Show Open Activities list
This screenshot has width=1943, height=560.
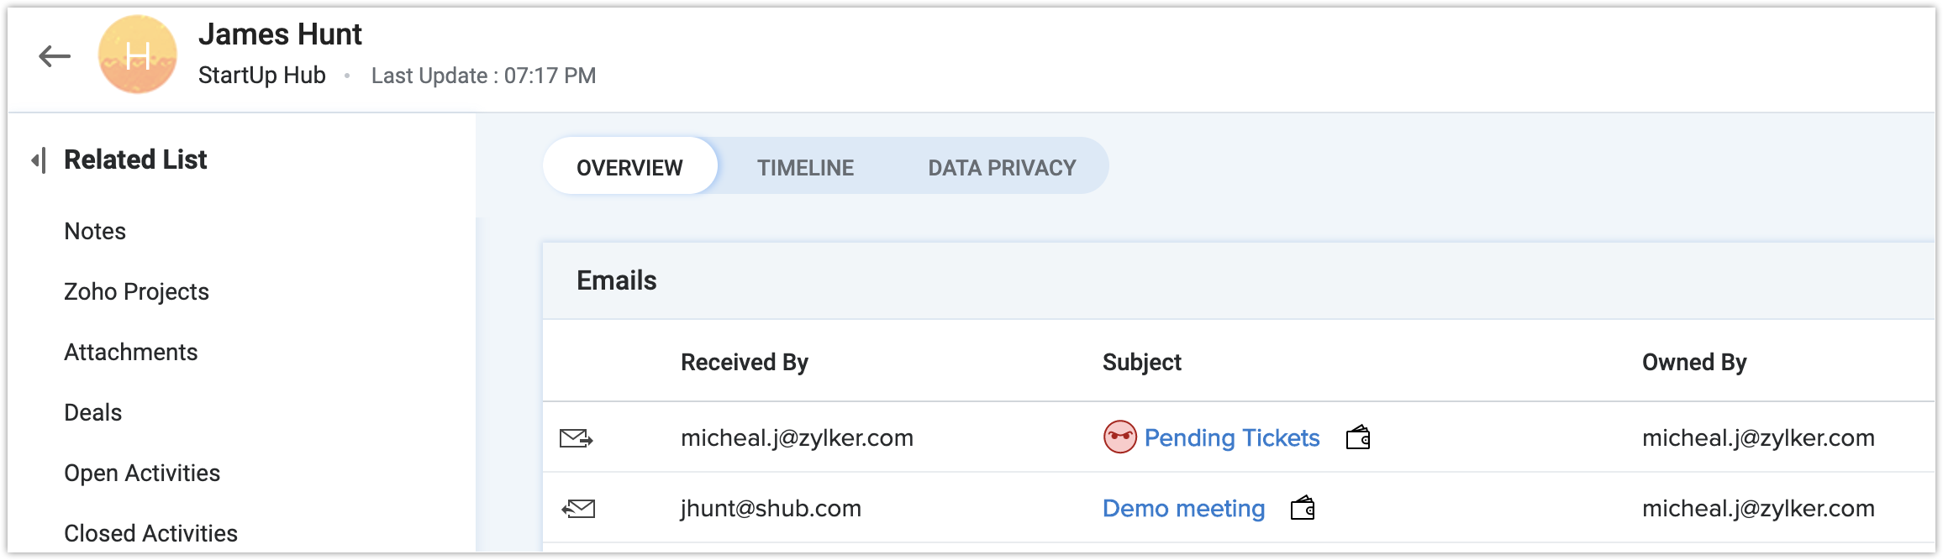[142, 474]
